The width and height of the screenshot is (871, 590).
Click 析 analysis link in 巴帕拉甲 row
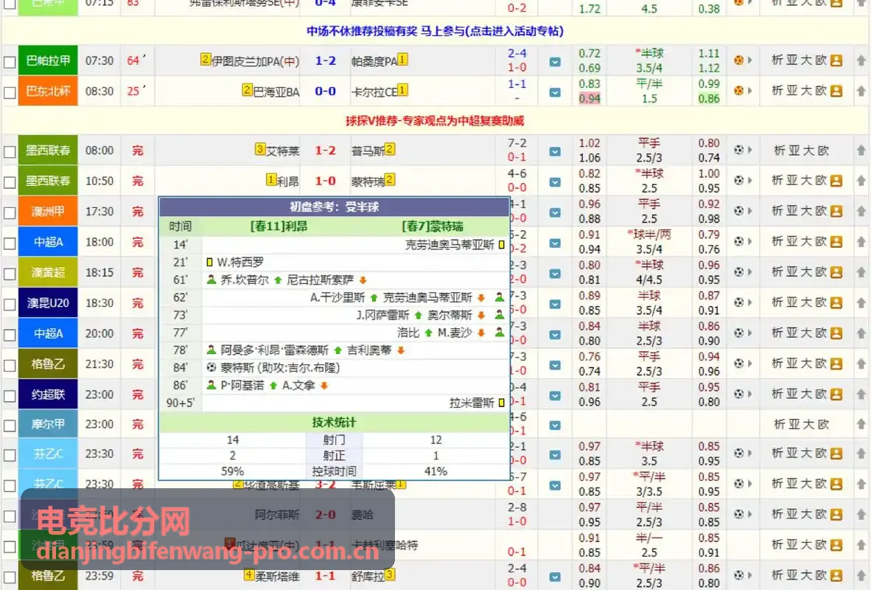coord(777,60)
